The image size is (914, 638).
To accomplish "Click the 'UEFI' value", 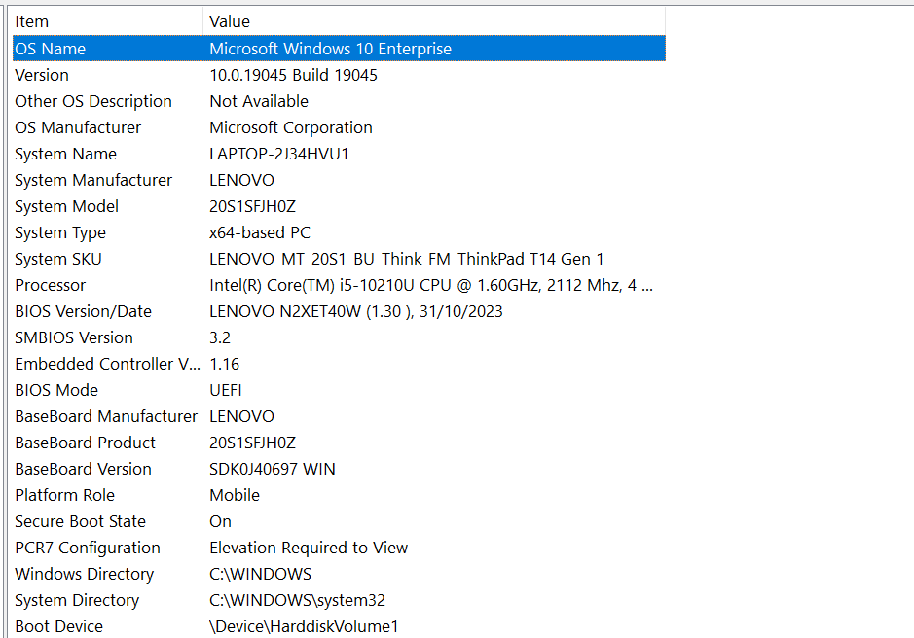I will [x=226, y=390].
